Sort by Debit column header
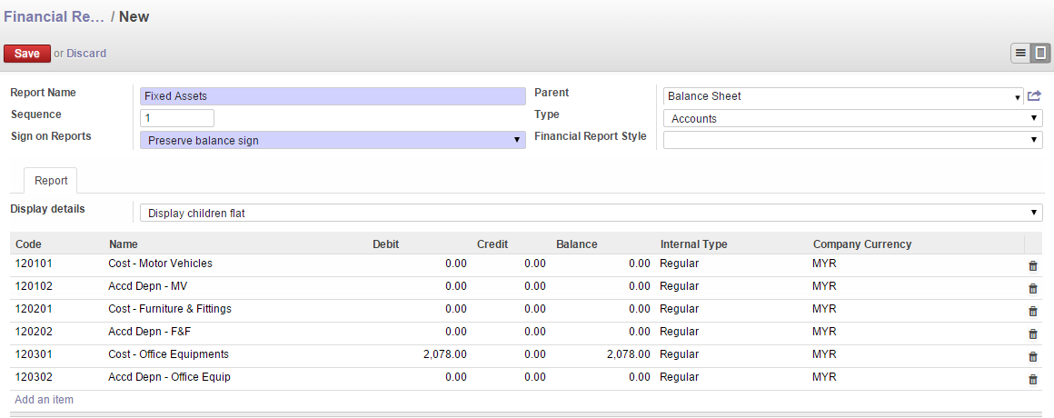Viewport: 1054px width, 418px height. pos(386,244)
